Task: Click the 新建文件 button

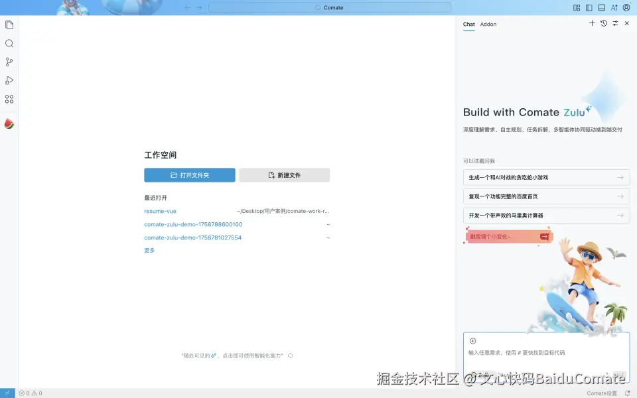Action: click(x=285, y=175)
